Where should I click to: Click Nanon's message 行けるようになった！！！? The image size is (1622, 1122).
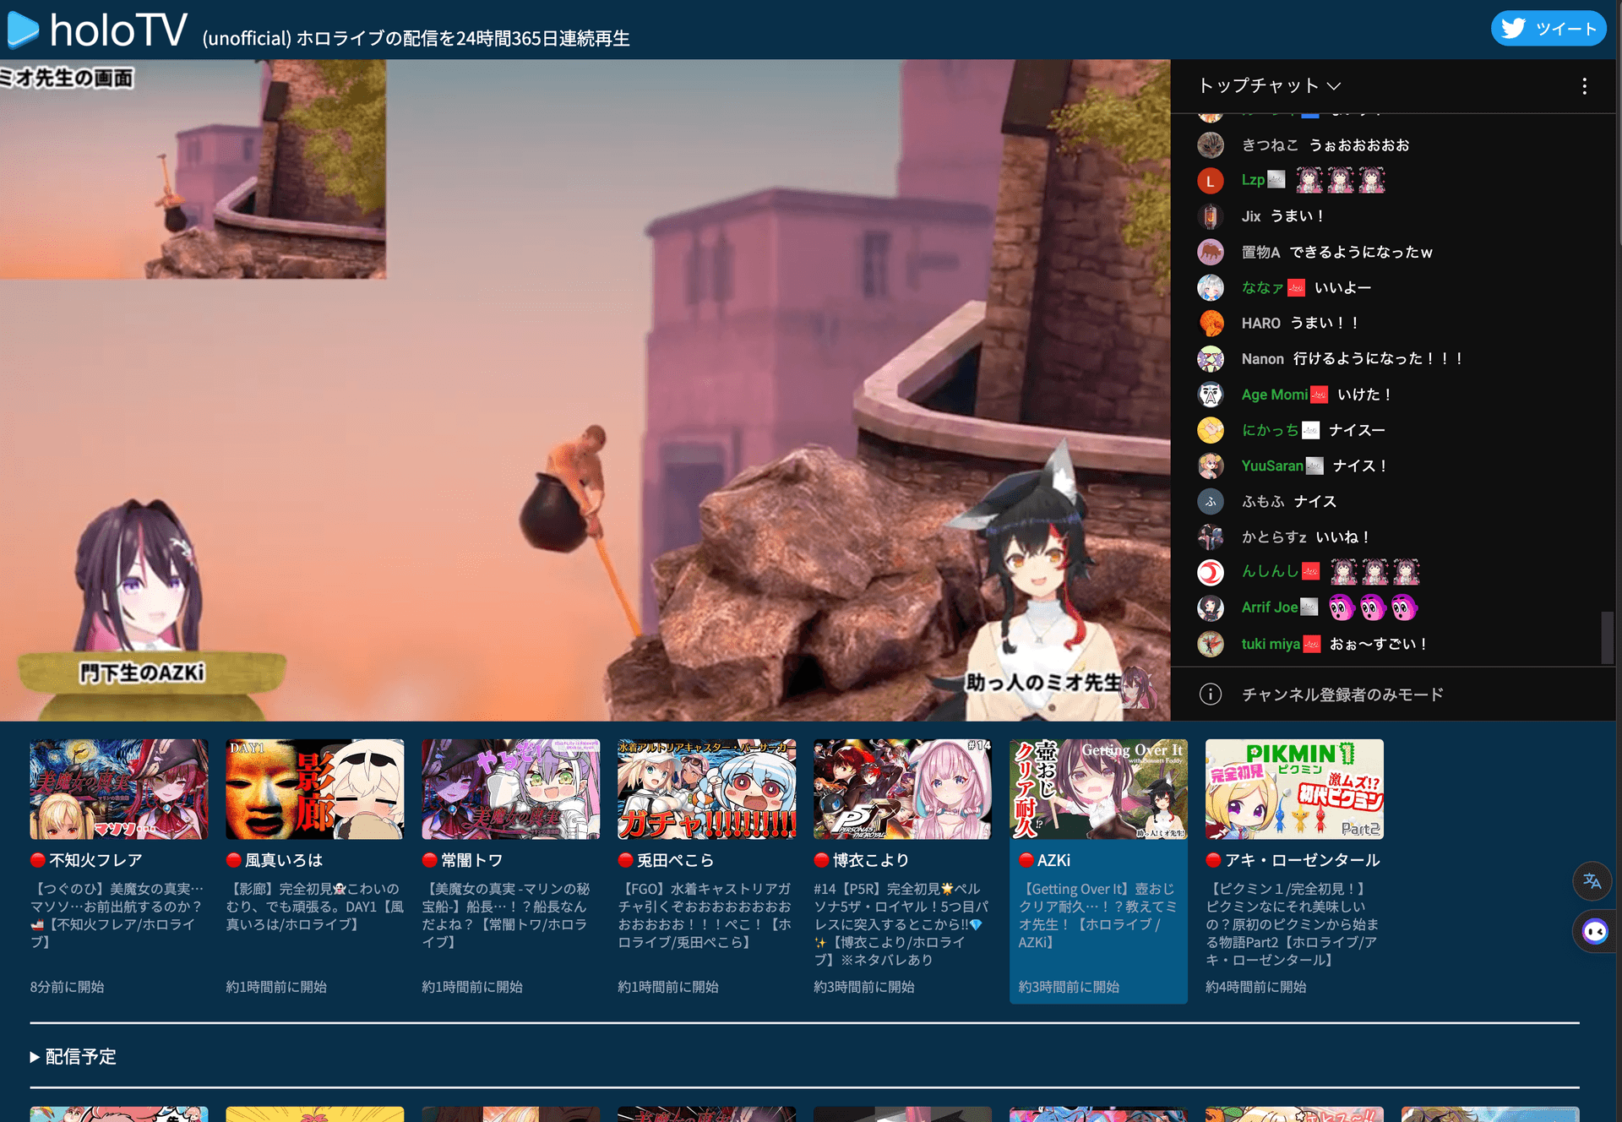1379,358
